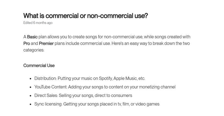
Task: Click the "Commercial Use" subheading
Action: (x=39, y=66)
